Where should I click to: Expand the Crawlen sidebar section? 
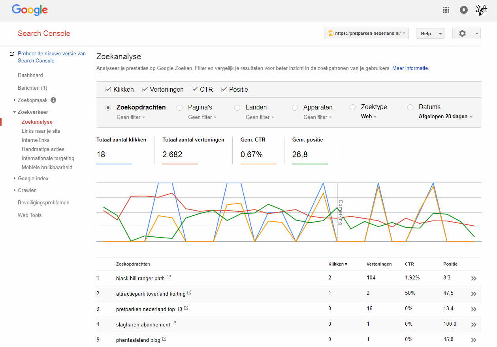coord(24,190)
